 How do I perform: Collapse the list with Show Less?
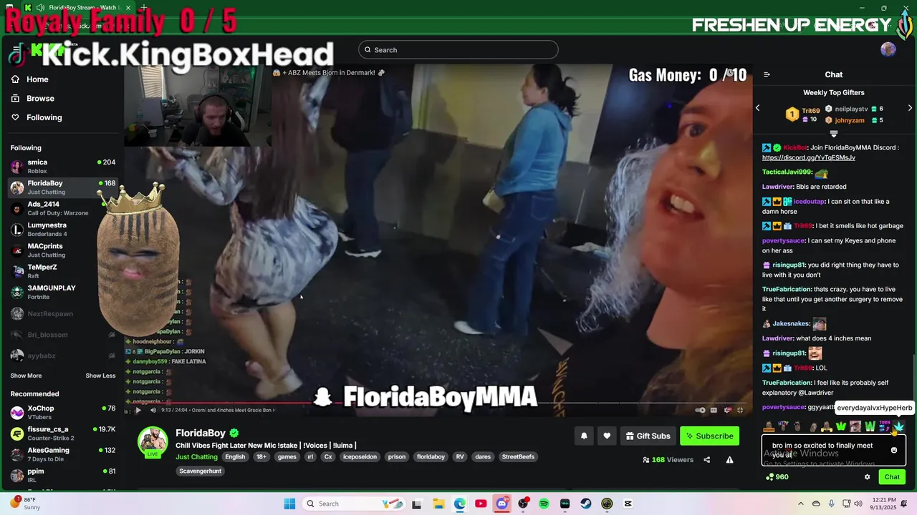point(100,376)
